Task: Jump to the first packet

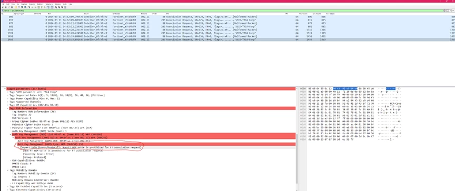Action: click(42, 7)
